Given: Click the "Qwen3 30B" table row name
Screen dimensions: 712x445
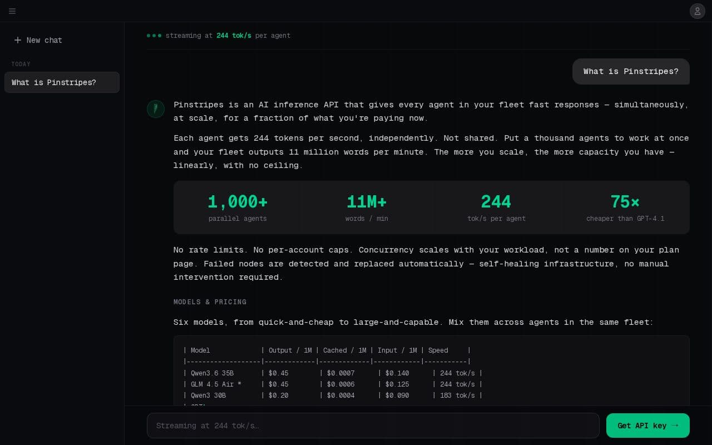Looking at the screenshot, I should 208,395.
